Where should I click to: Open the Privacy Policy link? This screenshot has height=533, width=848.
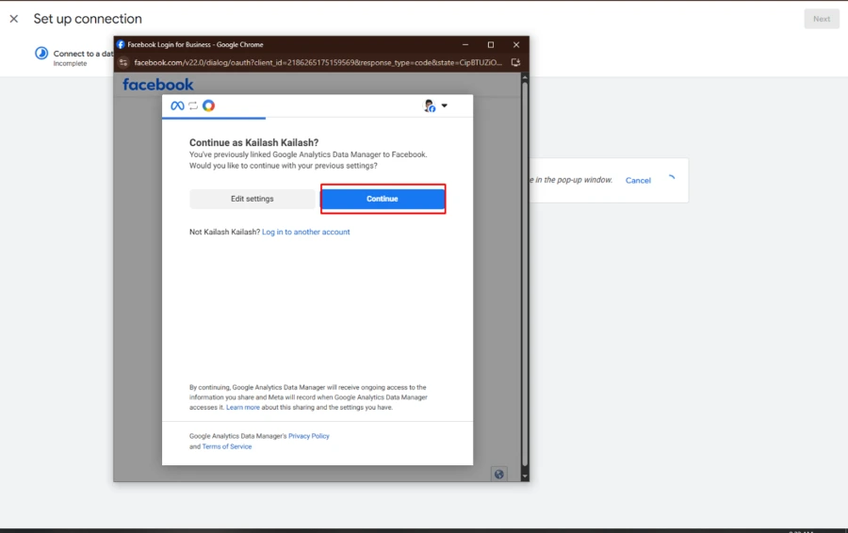[x=309, y=436]
